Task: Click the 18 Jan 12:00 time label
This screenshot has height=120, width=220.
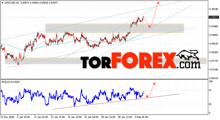Action: click(75, 117)
